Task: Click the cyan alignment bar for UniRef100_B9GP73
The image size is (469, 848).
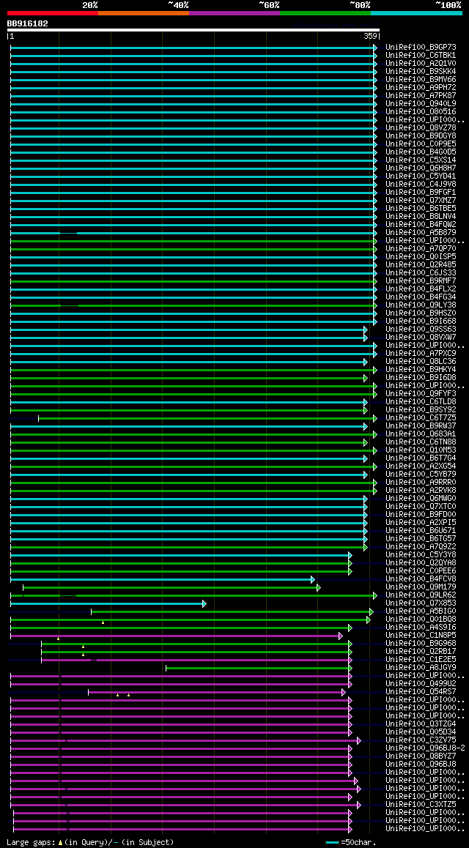Action: pyautogui.click(x=193, y=48)
